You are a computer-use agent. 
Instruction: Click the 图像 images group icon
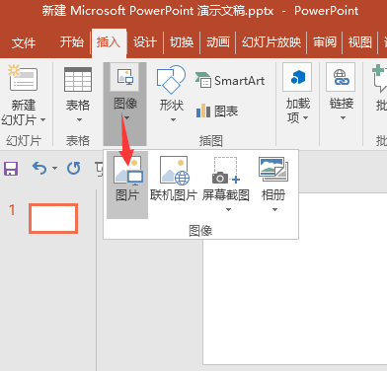tap(125, 77)
